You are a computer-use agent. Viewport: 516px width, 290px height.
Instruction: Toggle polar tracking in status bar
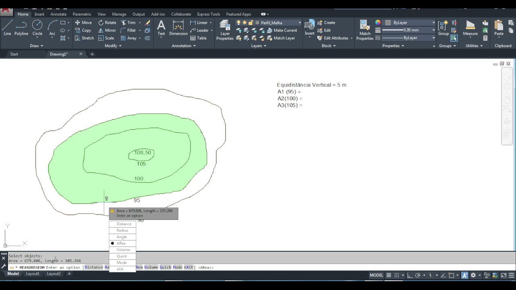[418, 275]
